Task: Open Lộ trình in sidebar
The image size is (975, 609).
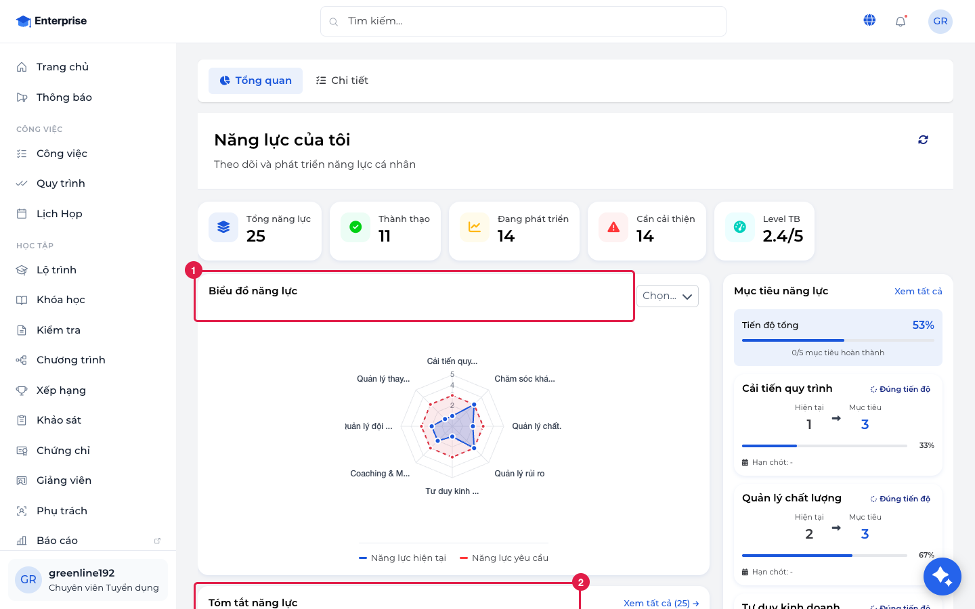Action: [88, 270]
